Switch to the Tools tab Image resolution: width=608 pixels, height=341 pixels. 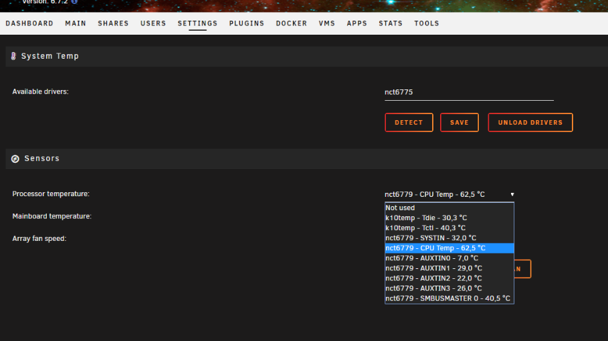tap(427, 23)
